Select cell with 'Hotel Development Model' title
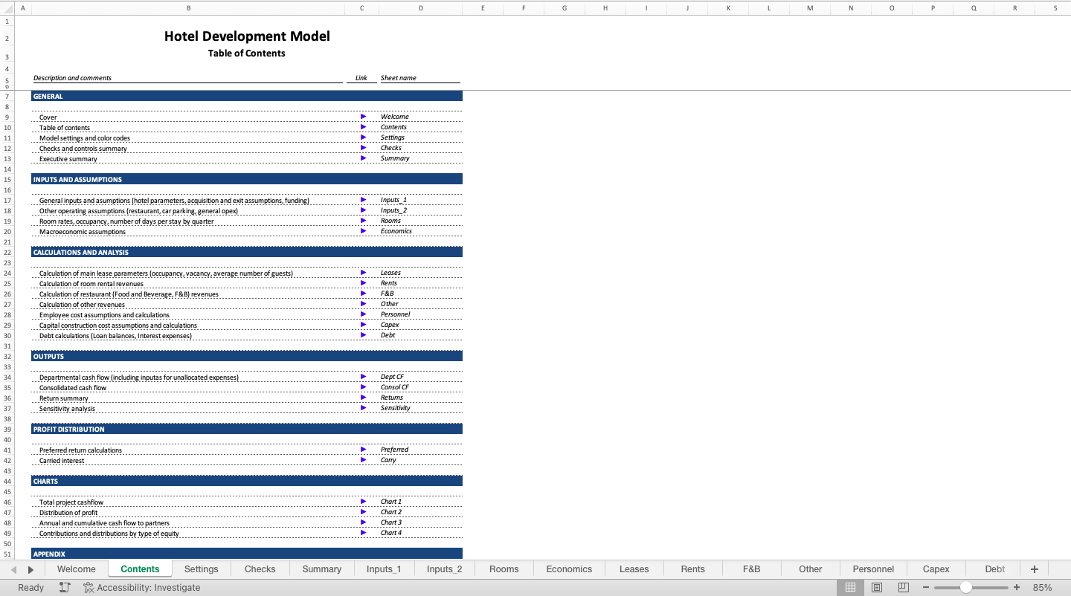The image size is (1071, 596). 247,36
